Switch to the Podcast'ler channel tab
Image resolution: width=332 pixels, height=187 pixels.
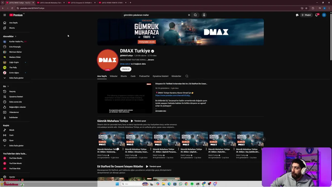point(144,76)
